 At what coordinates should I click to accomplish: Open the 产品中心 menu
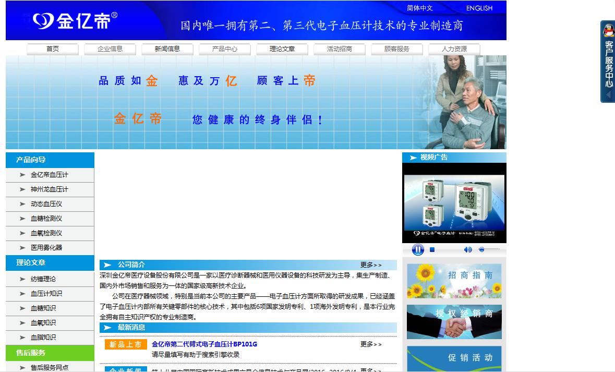coord(225,49)
